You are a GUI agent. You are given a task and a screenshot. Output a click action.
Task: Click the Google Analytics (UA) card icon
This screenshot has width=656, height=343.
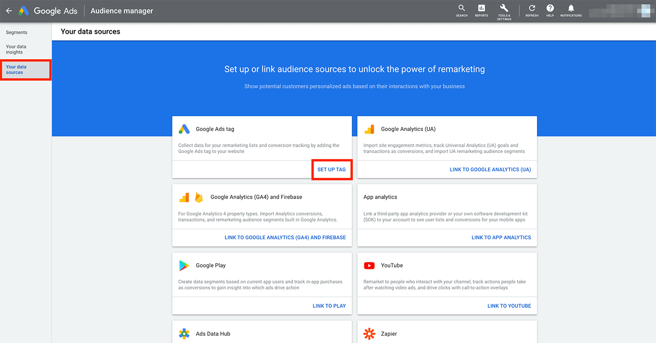click(x=369, y=129)
